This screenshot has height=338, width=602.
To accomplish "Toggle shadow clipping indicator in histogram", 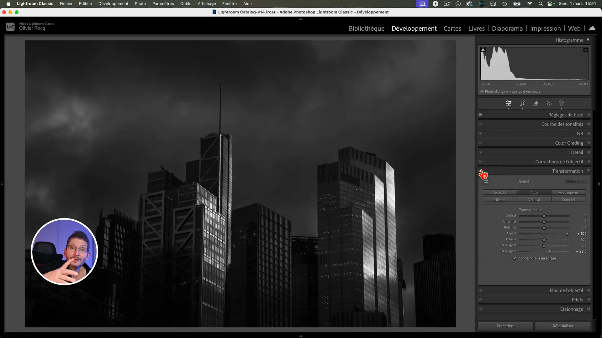I will pos(483,49).
